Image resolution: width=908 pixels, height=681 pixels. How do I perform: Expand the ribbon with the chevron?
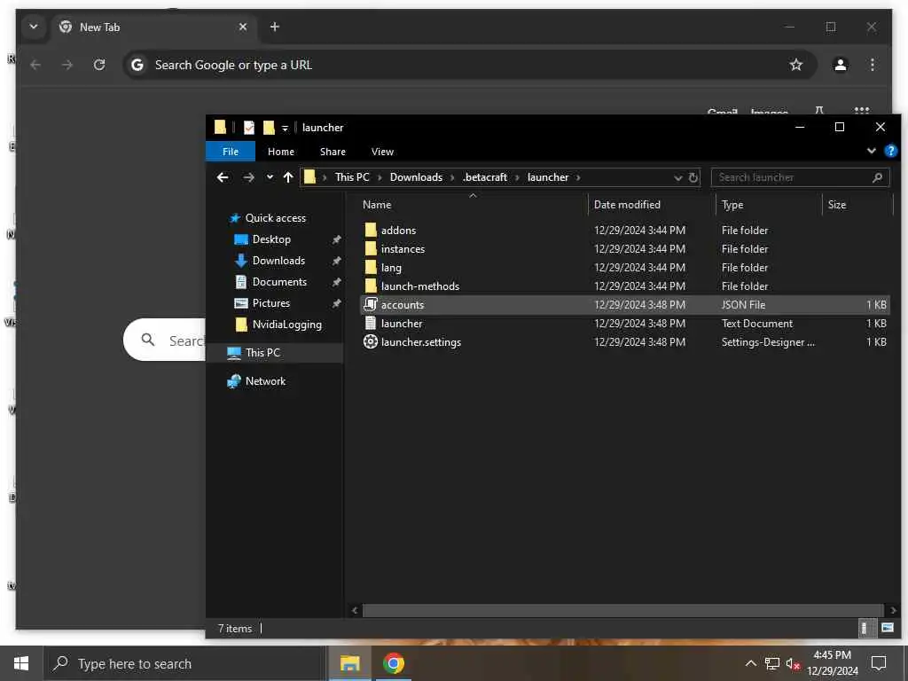tap(871, 151)
